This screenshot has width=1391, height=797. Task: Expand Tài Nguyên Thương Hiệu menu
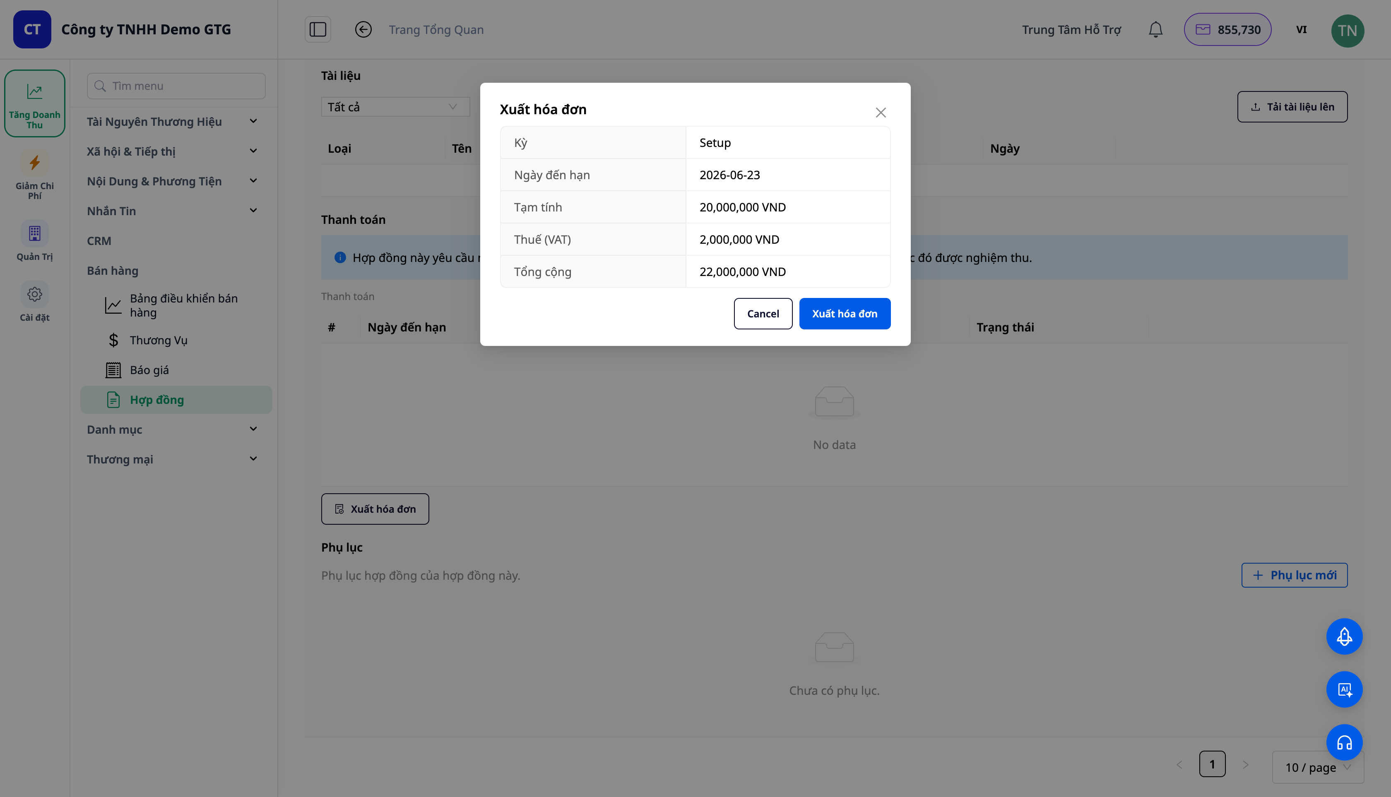172,122
